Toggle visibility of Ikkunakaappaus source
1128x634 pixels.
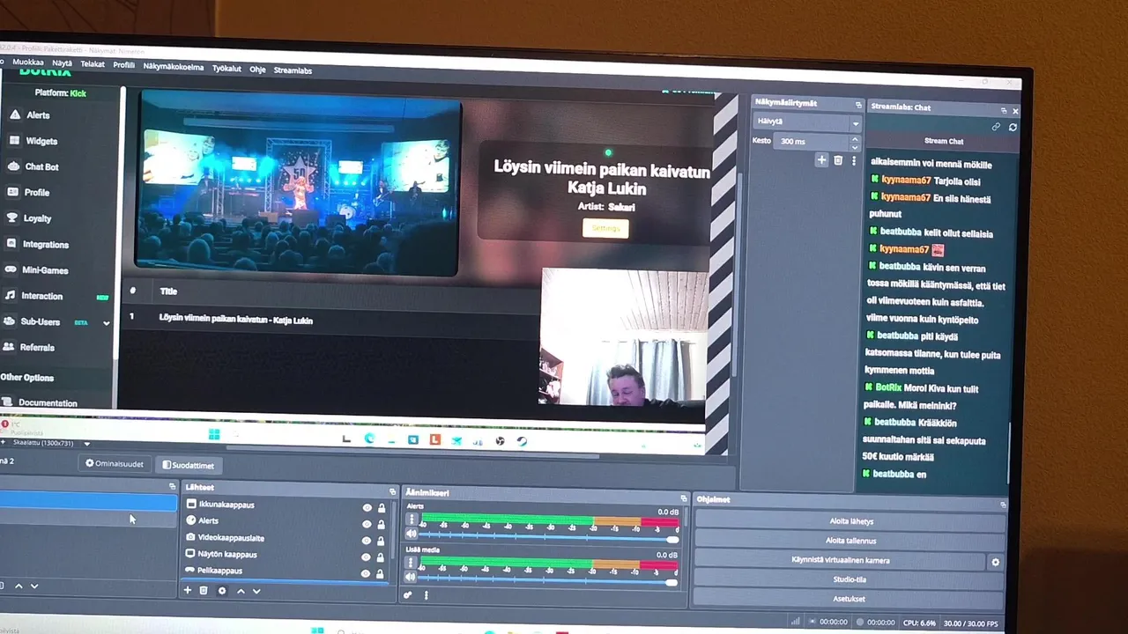367,508
